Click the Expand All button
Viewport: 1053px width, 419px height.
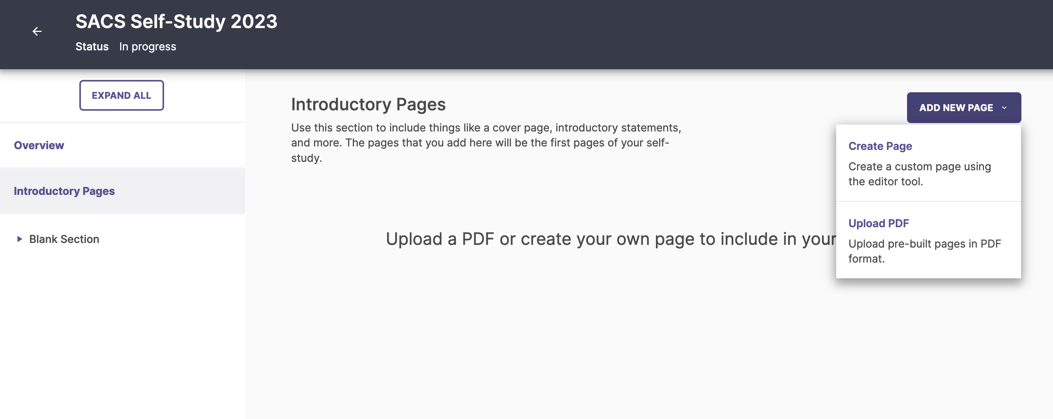(121, 95)
